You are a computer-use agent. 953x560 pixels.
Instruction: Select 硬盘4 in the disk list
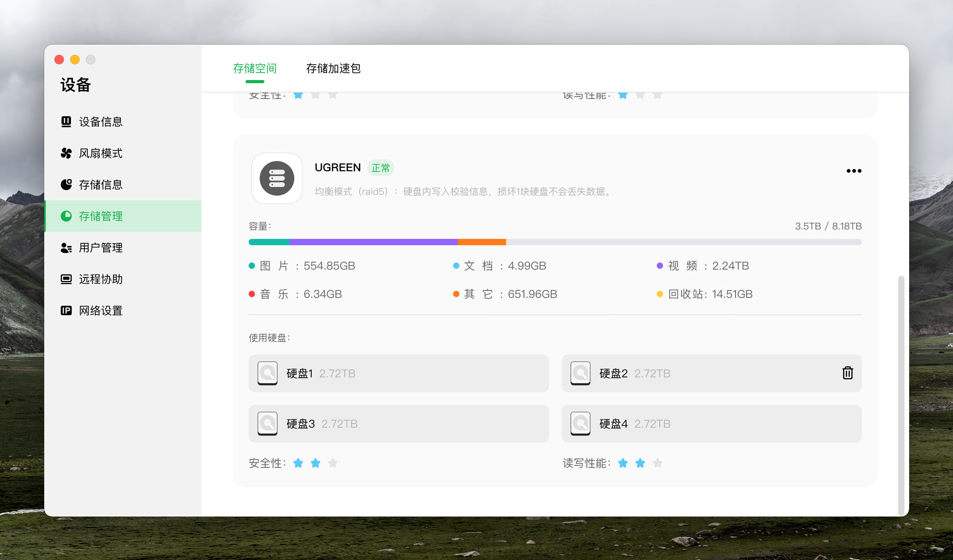tap(711, 424)
